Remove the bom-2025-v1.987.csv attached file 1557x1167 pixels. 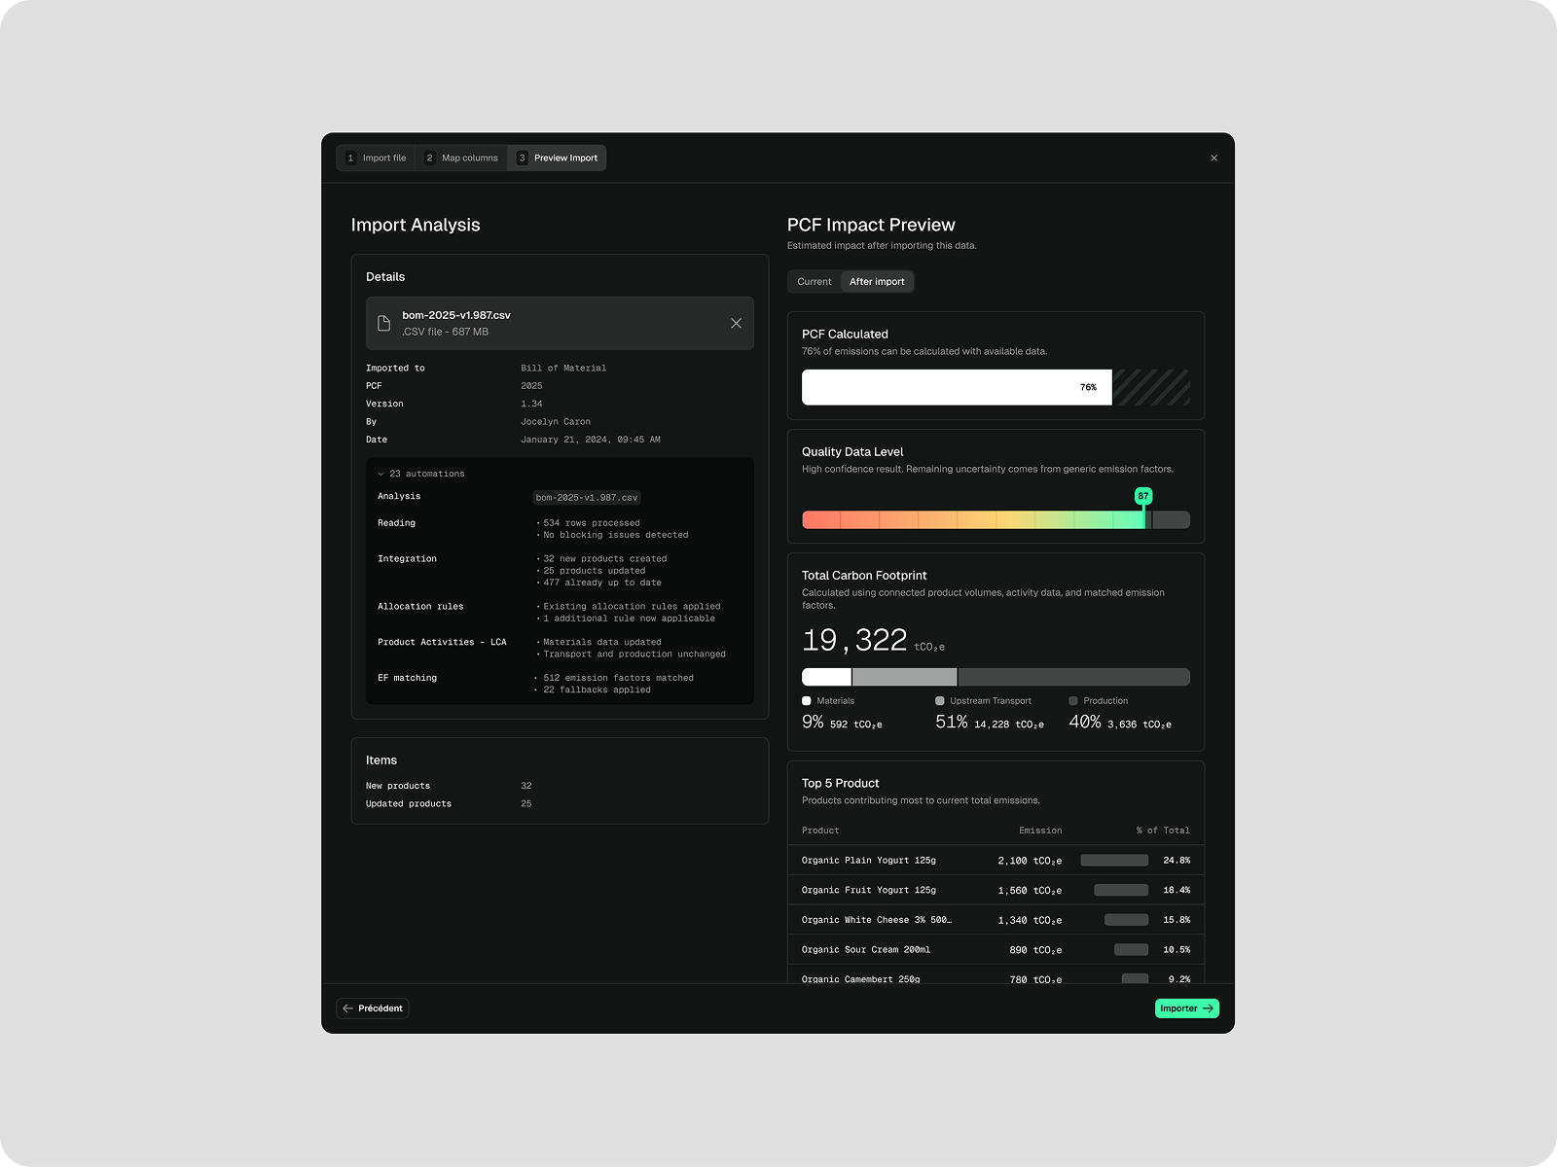click(x=736, y=323)
